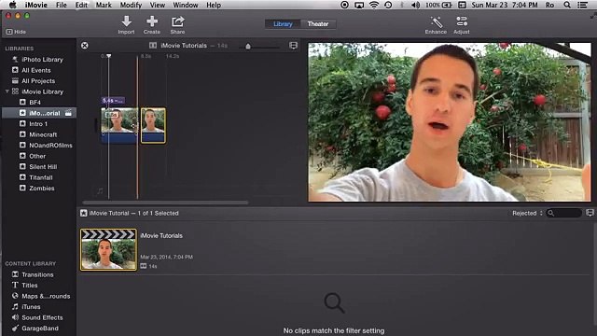Open the Window menu
The image size is (597, 336).
click(x=186, y=5)
